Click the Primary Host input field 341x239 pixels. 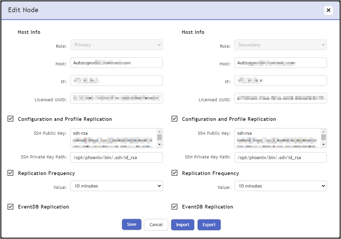[116, 63]
